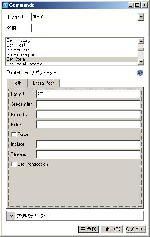Minimize the Commands window

tap(131, 5)
